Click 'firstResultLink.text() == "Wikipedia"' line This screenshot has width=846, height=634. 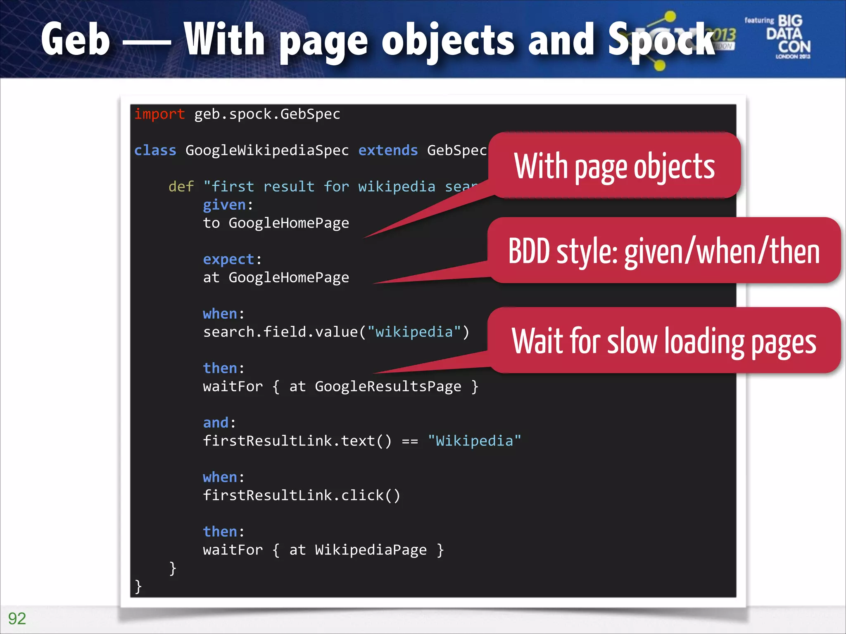(362, 441)
